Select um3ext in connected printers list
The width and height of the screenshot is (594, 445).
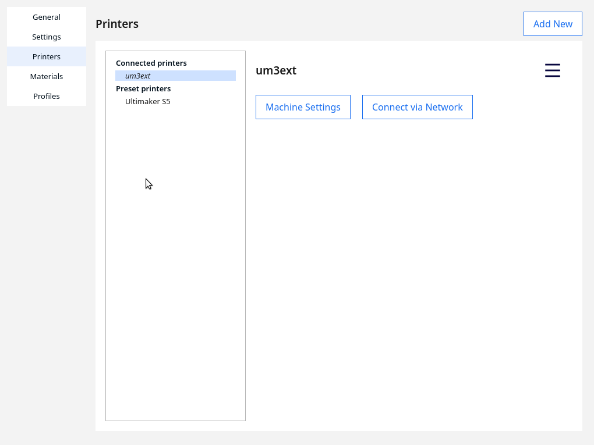tap(175, 76)
